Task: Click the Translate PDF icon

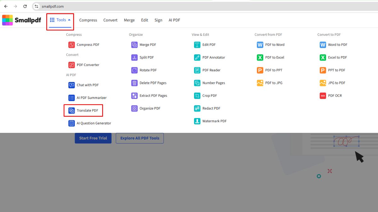Action: pyautogui.click(x=72, y=111)
